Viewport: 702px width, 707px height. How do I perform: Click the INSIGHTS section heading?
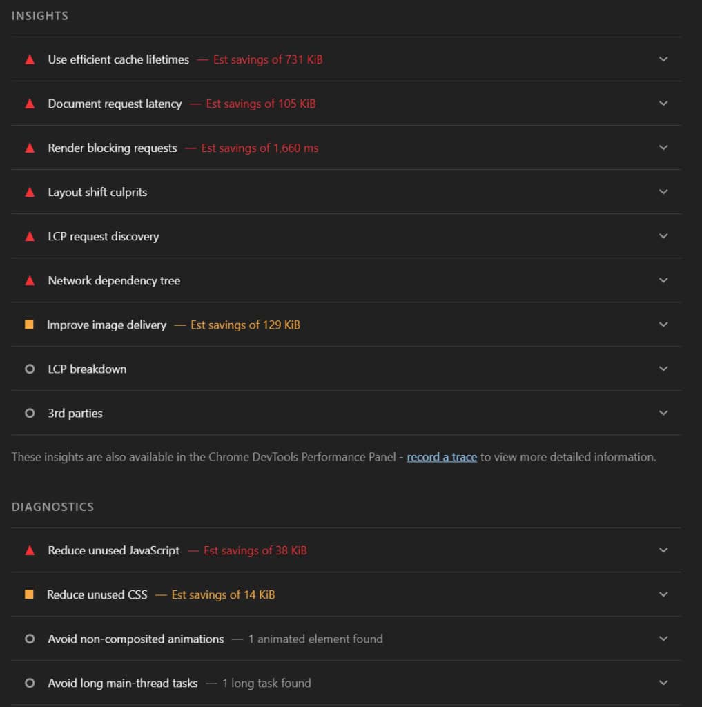pyautogui.click(x=40, y=16)
